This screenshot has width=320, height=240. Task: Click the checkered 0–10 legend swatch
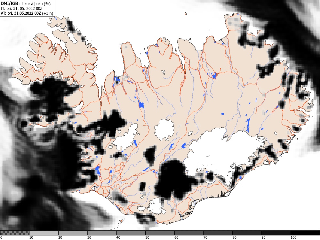click(15, 233)
